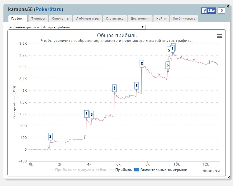Toggle the Значительные выигрыши legend series
This screenshot has height=186, width=233.
coord(161,170)
